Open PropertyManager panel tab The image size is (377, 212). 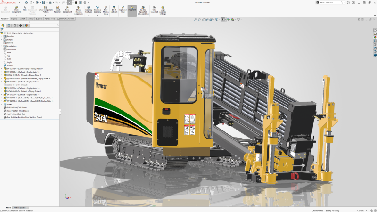pos(9,25)
